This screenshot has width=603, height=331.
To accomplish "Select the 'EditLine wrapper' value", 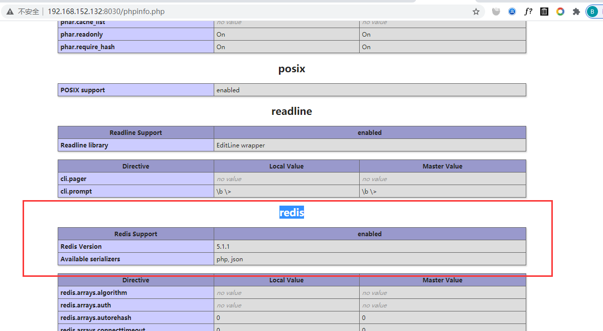I will coord(241,145).
